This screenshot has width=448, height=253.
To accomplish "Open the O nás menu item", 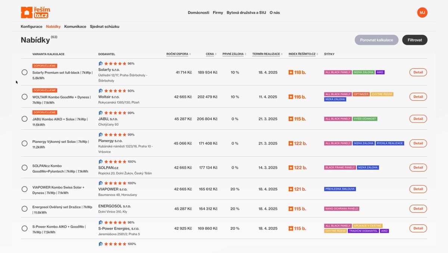I will (x=275, y=13).
